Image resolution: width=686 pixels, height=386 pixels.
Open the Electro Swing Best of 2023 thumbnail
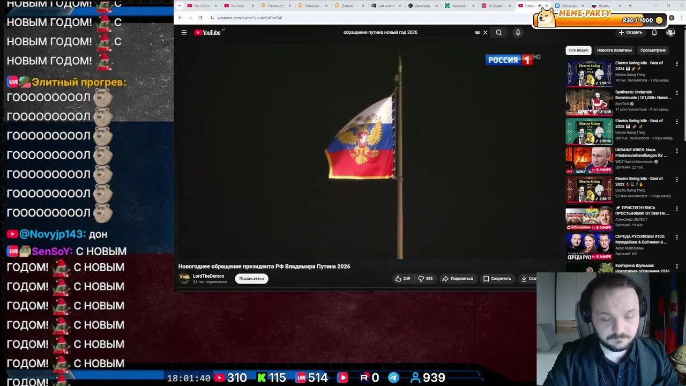tap(589, 131)
